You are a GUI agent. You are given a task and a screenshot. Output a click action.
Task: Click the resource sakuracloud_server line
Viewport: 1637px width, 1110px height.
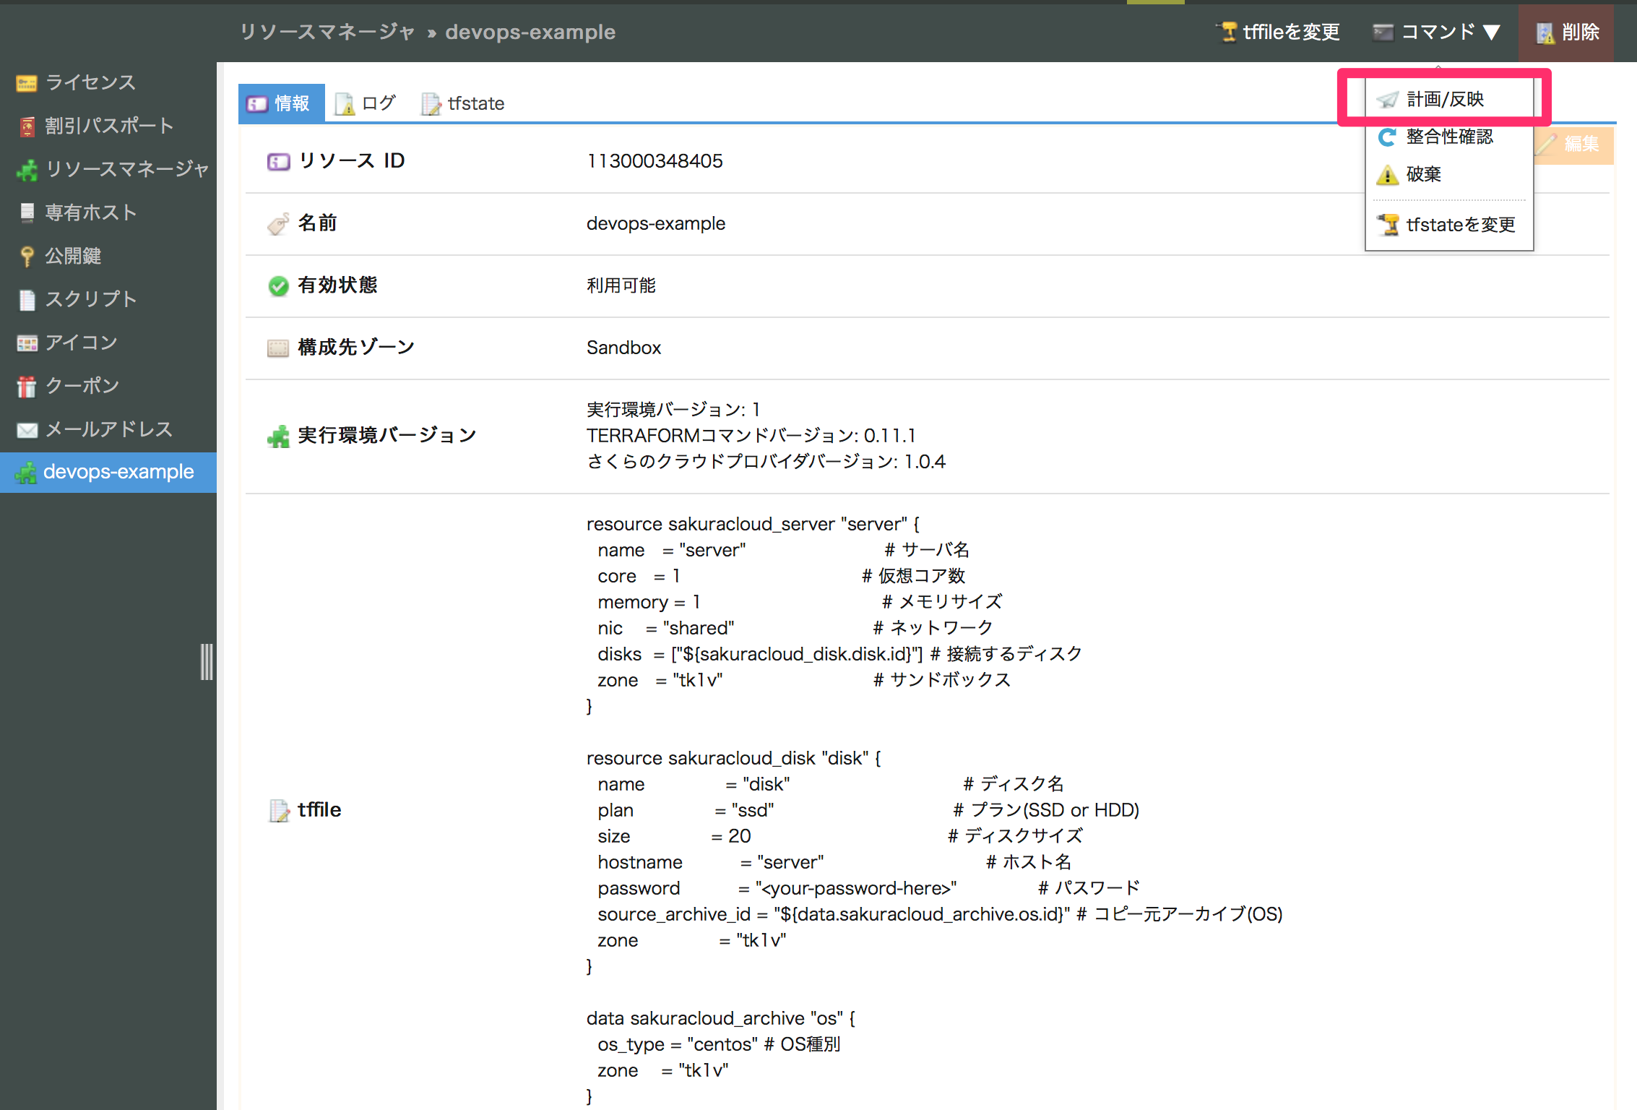click(753, 524)
